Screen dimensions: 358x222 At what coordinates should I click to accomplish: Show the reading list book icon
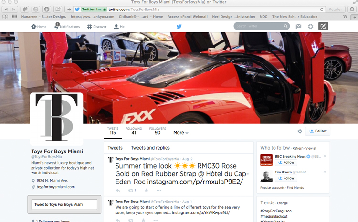[5, 17]
